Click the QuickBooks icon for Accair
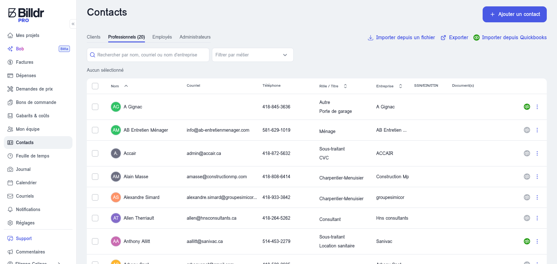The width and height of the screenshot is (557, 264). coord(527,153)
